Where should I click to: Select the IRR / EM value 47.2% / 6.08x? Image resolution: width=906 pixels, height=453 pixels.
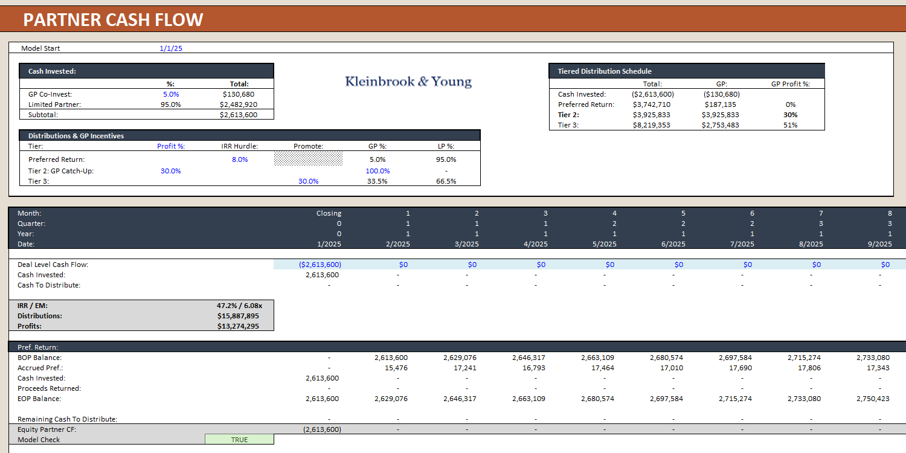coord(239,306)
